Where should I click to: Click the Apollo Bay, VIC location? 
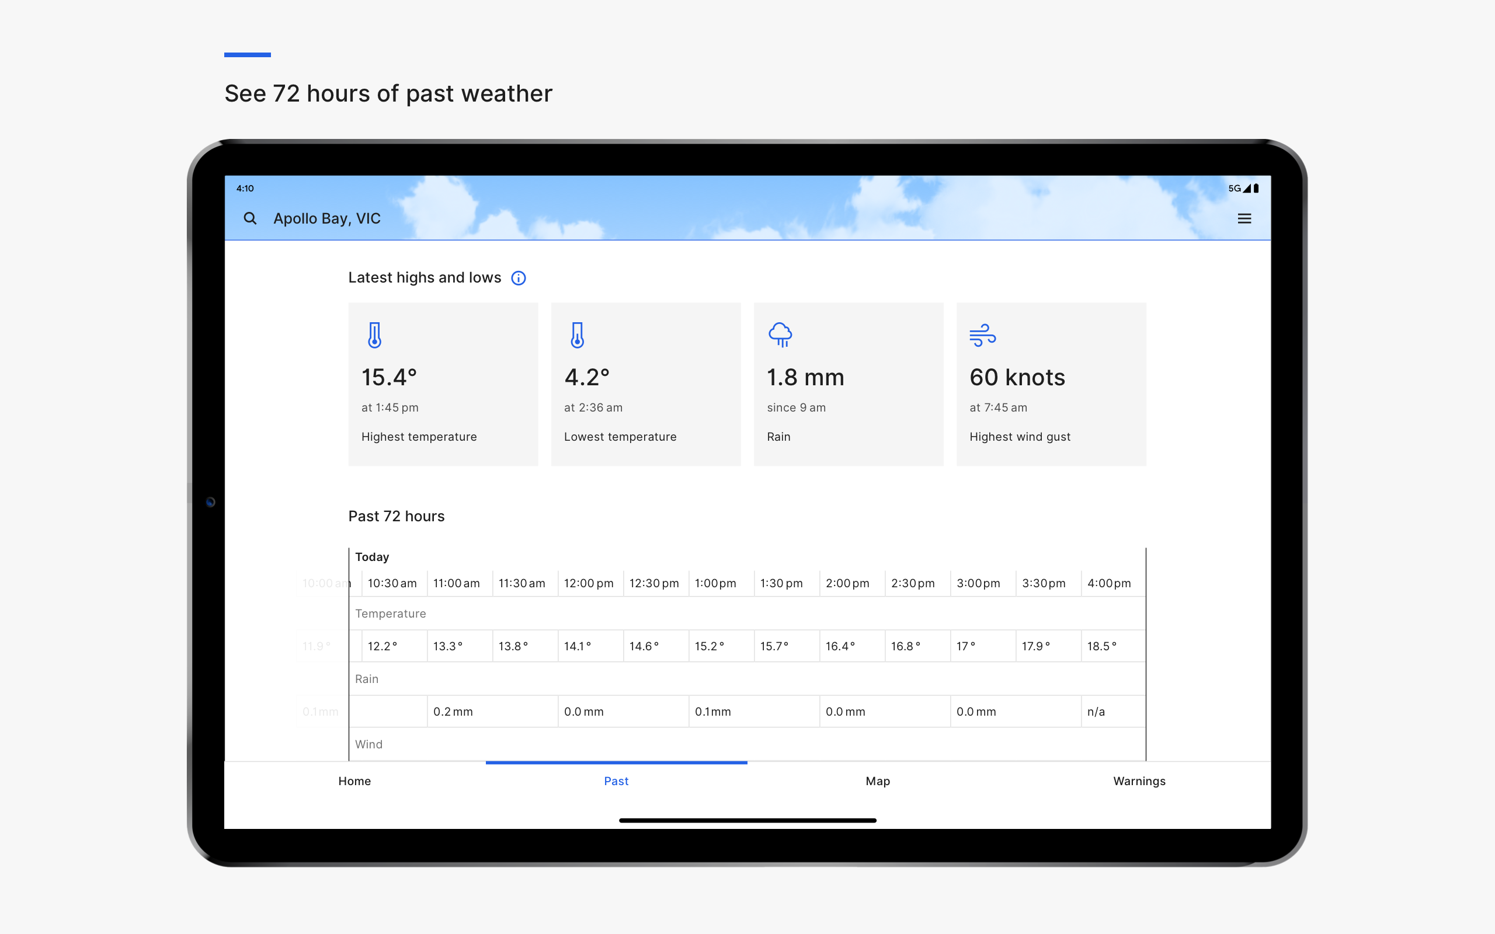click(x=327, y=219)
